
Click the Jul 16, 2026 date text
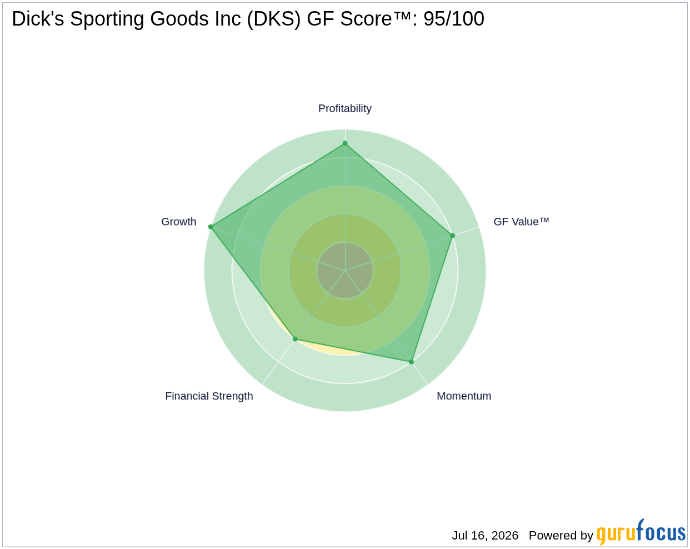(x=485, y=536)
